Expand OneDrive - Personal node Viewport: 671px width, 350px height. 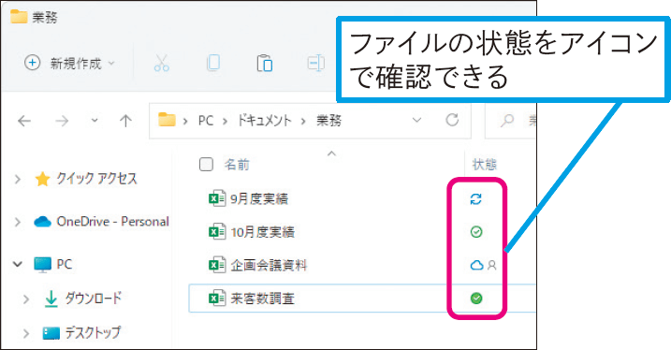[18, 222]
